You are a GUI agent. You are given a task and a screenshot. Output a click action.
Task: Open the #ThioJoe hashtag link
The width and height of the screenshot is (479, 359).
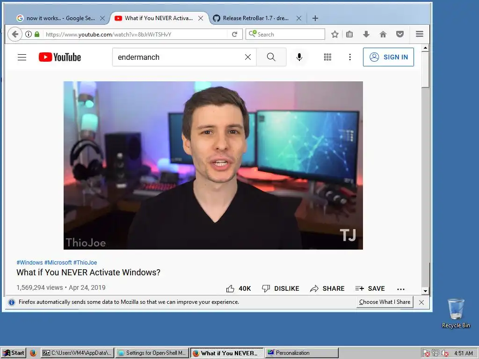point(85,263)
